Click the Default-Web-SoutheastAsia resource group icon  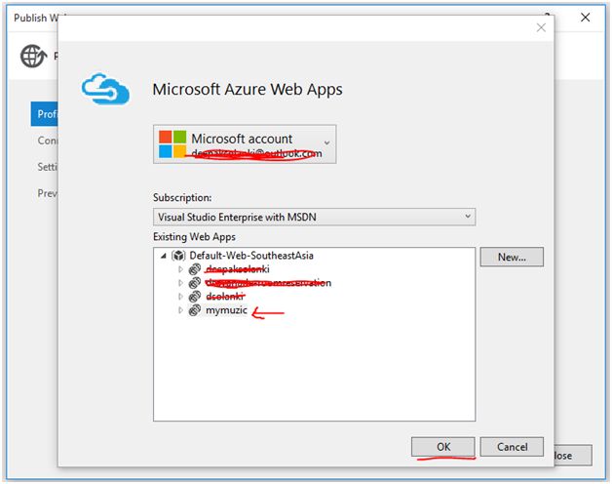[178, 256]
